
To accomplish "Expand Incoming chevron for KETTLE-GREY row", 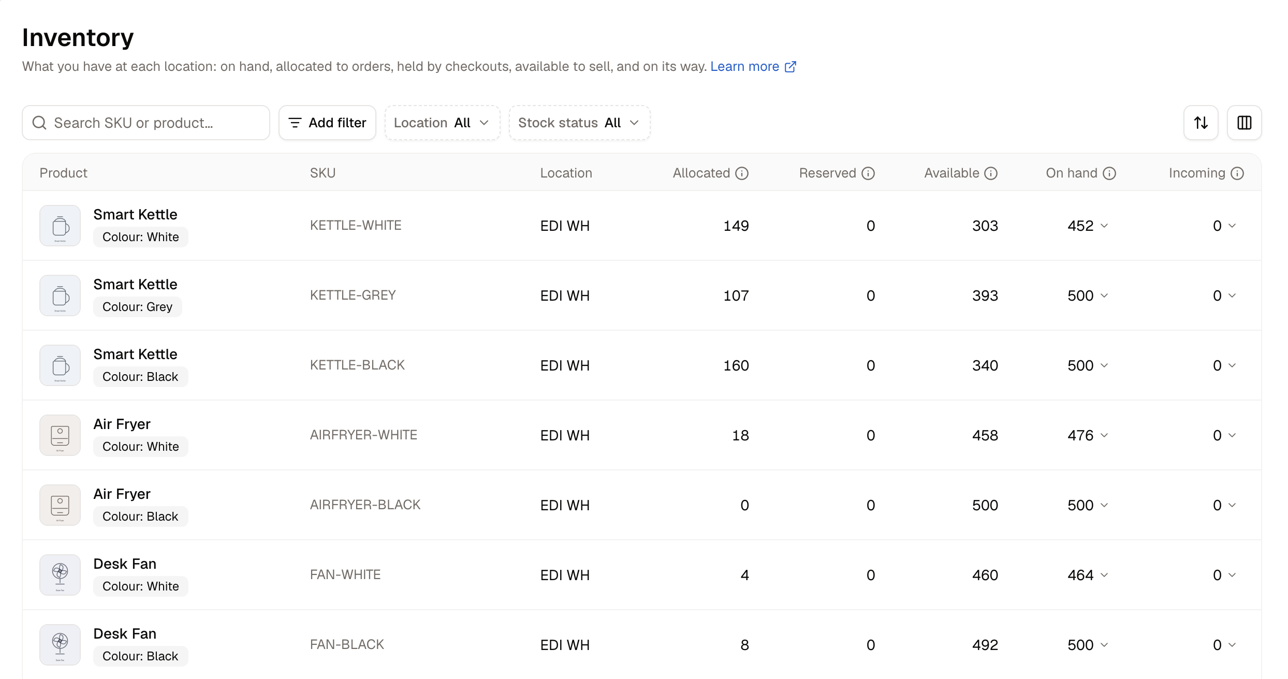I will pyautogui.click(x=1232, y=296).
